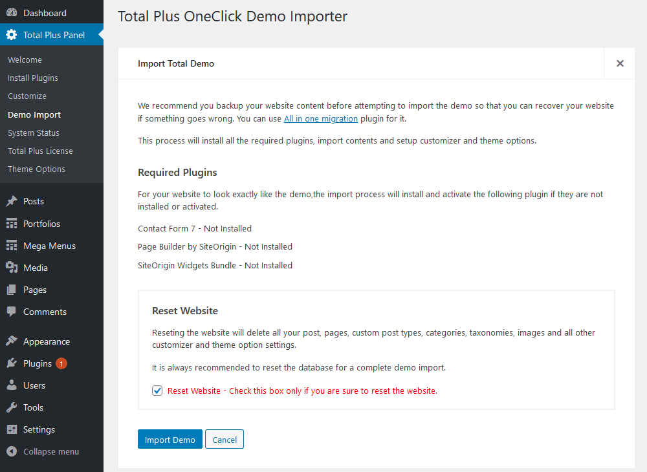647x472 pixels.
Task: Open the Total Plus Panel menu label
Action: coord(54,35)
